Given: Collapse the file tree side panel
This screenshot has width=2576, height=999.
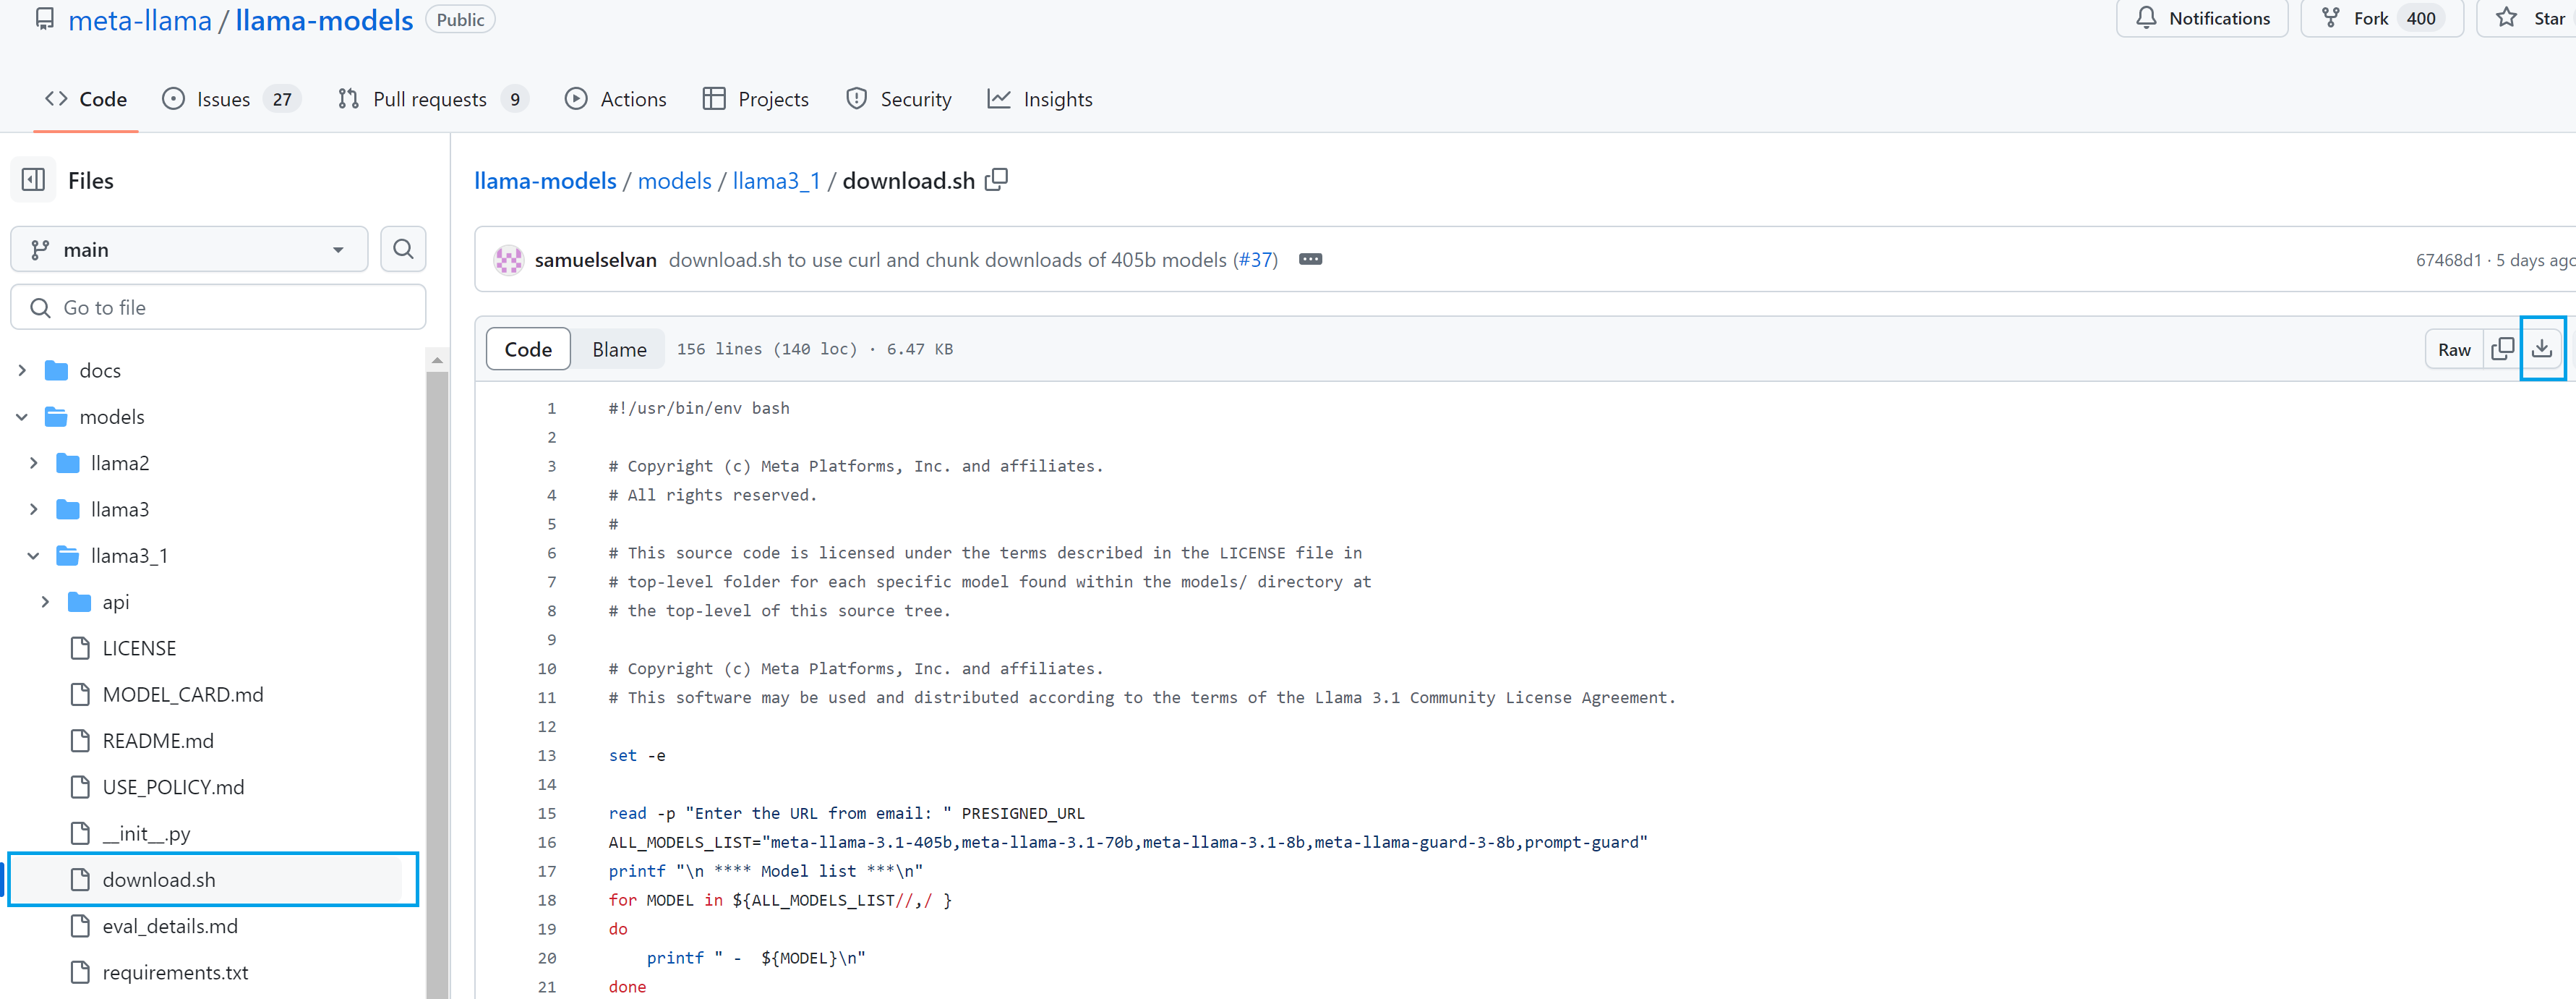Looking at the screenshot, I should [33, 180].
